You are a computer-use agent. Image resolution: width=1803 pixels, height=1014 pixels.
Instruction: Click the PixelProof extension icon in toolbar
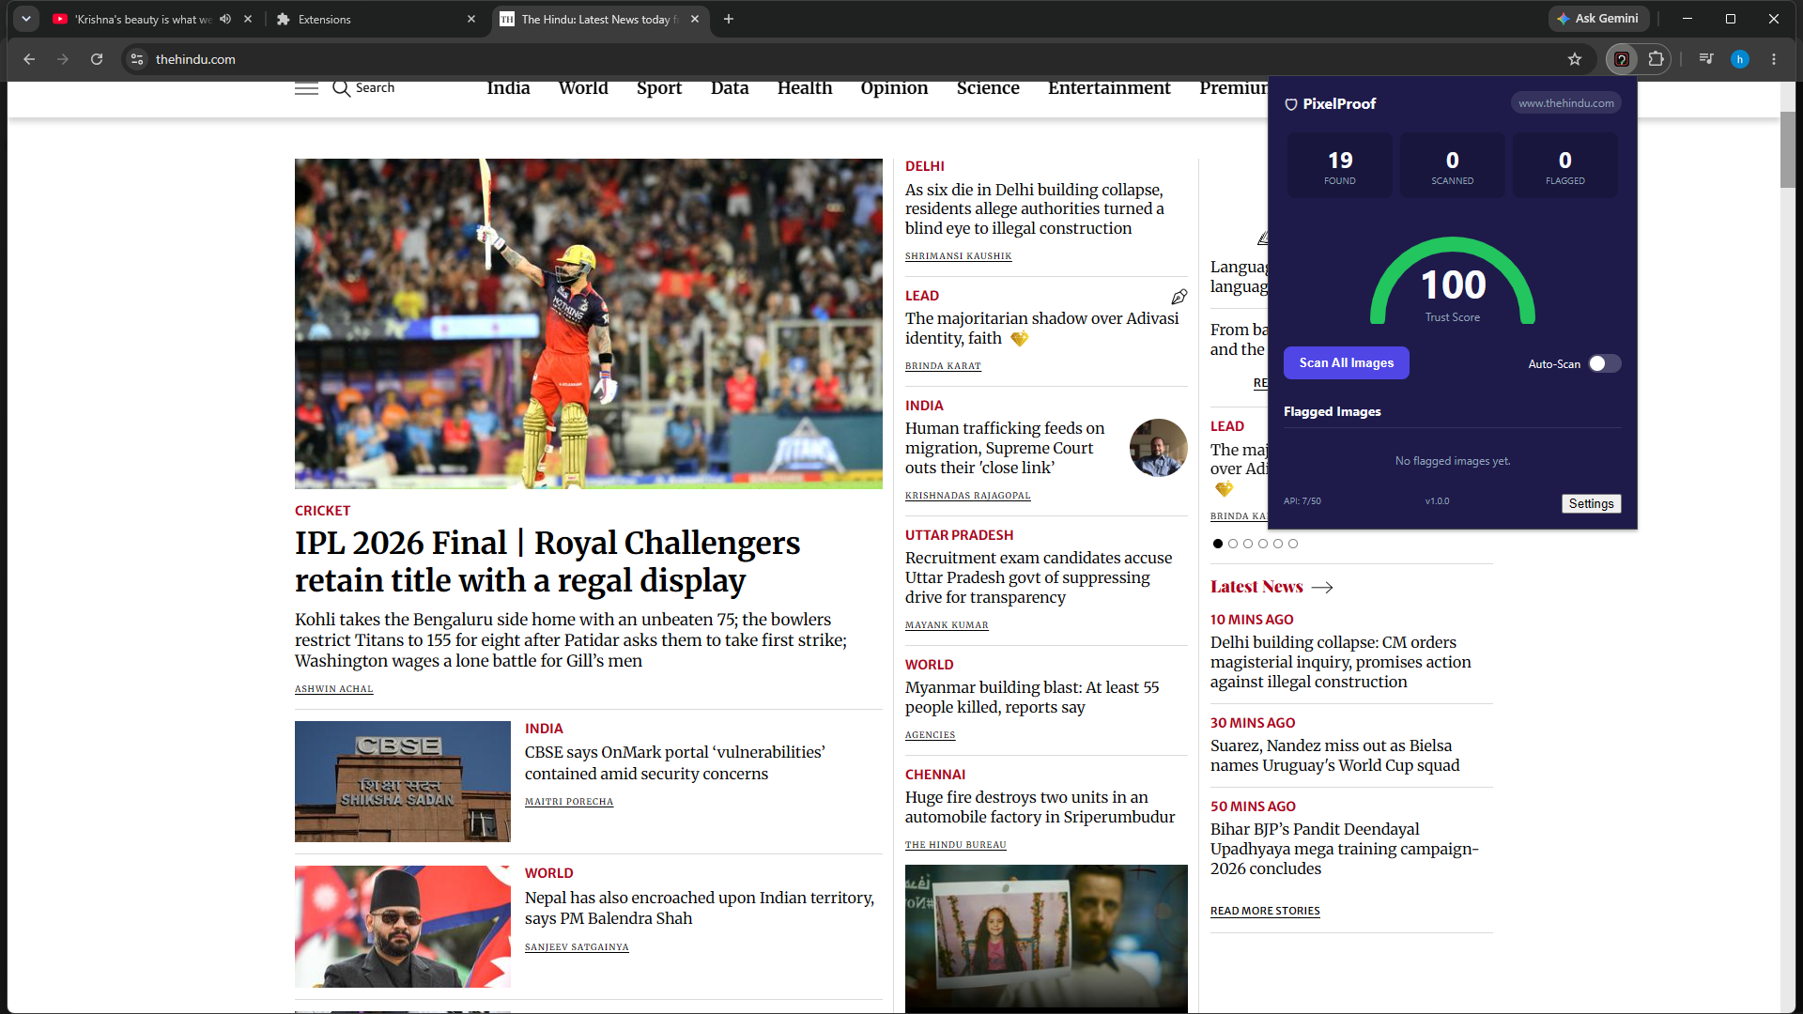[1622, 59]
